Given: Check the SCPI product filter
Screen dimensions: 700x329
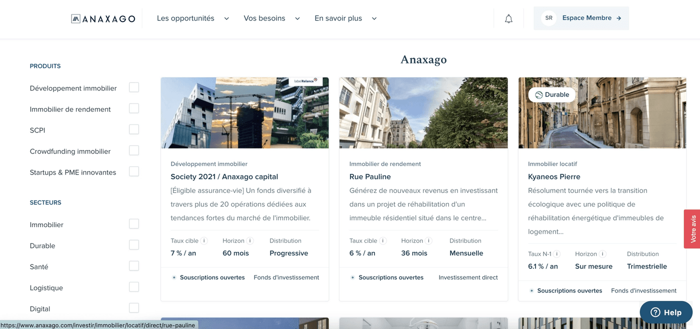Looking at the screenshot, I should pos(134,129).
